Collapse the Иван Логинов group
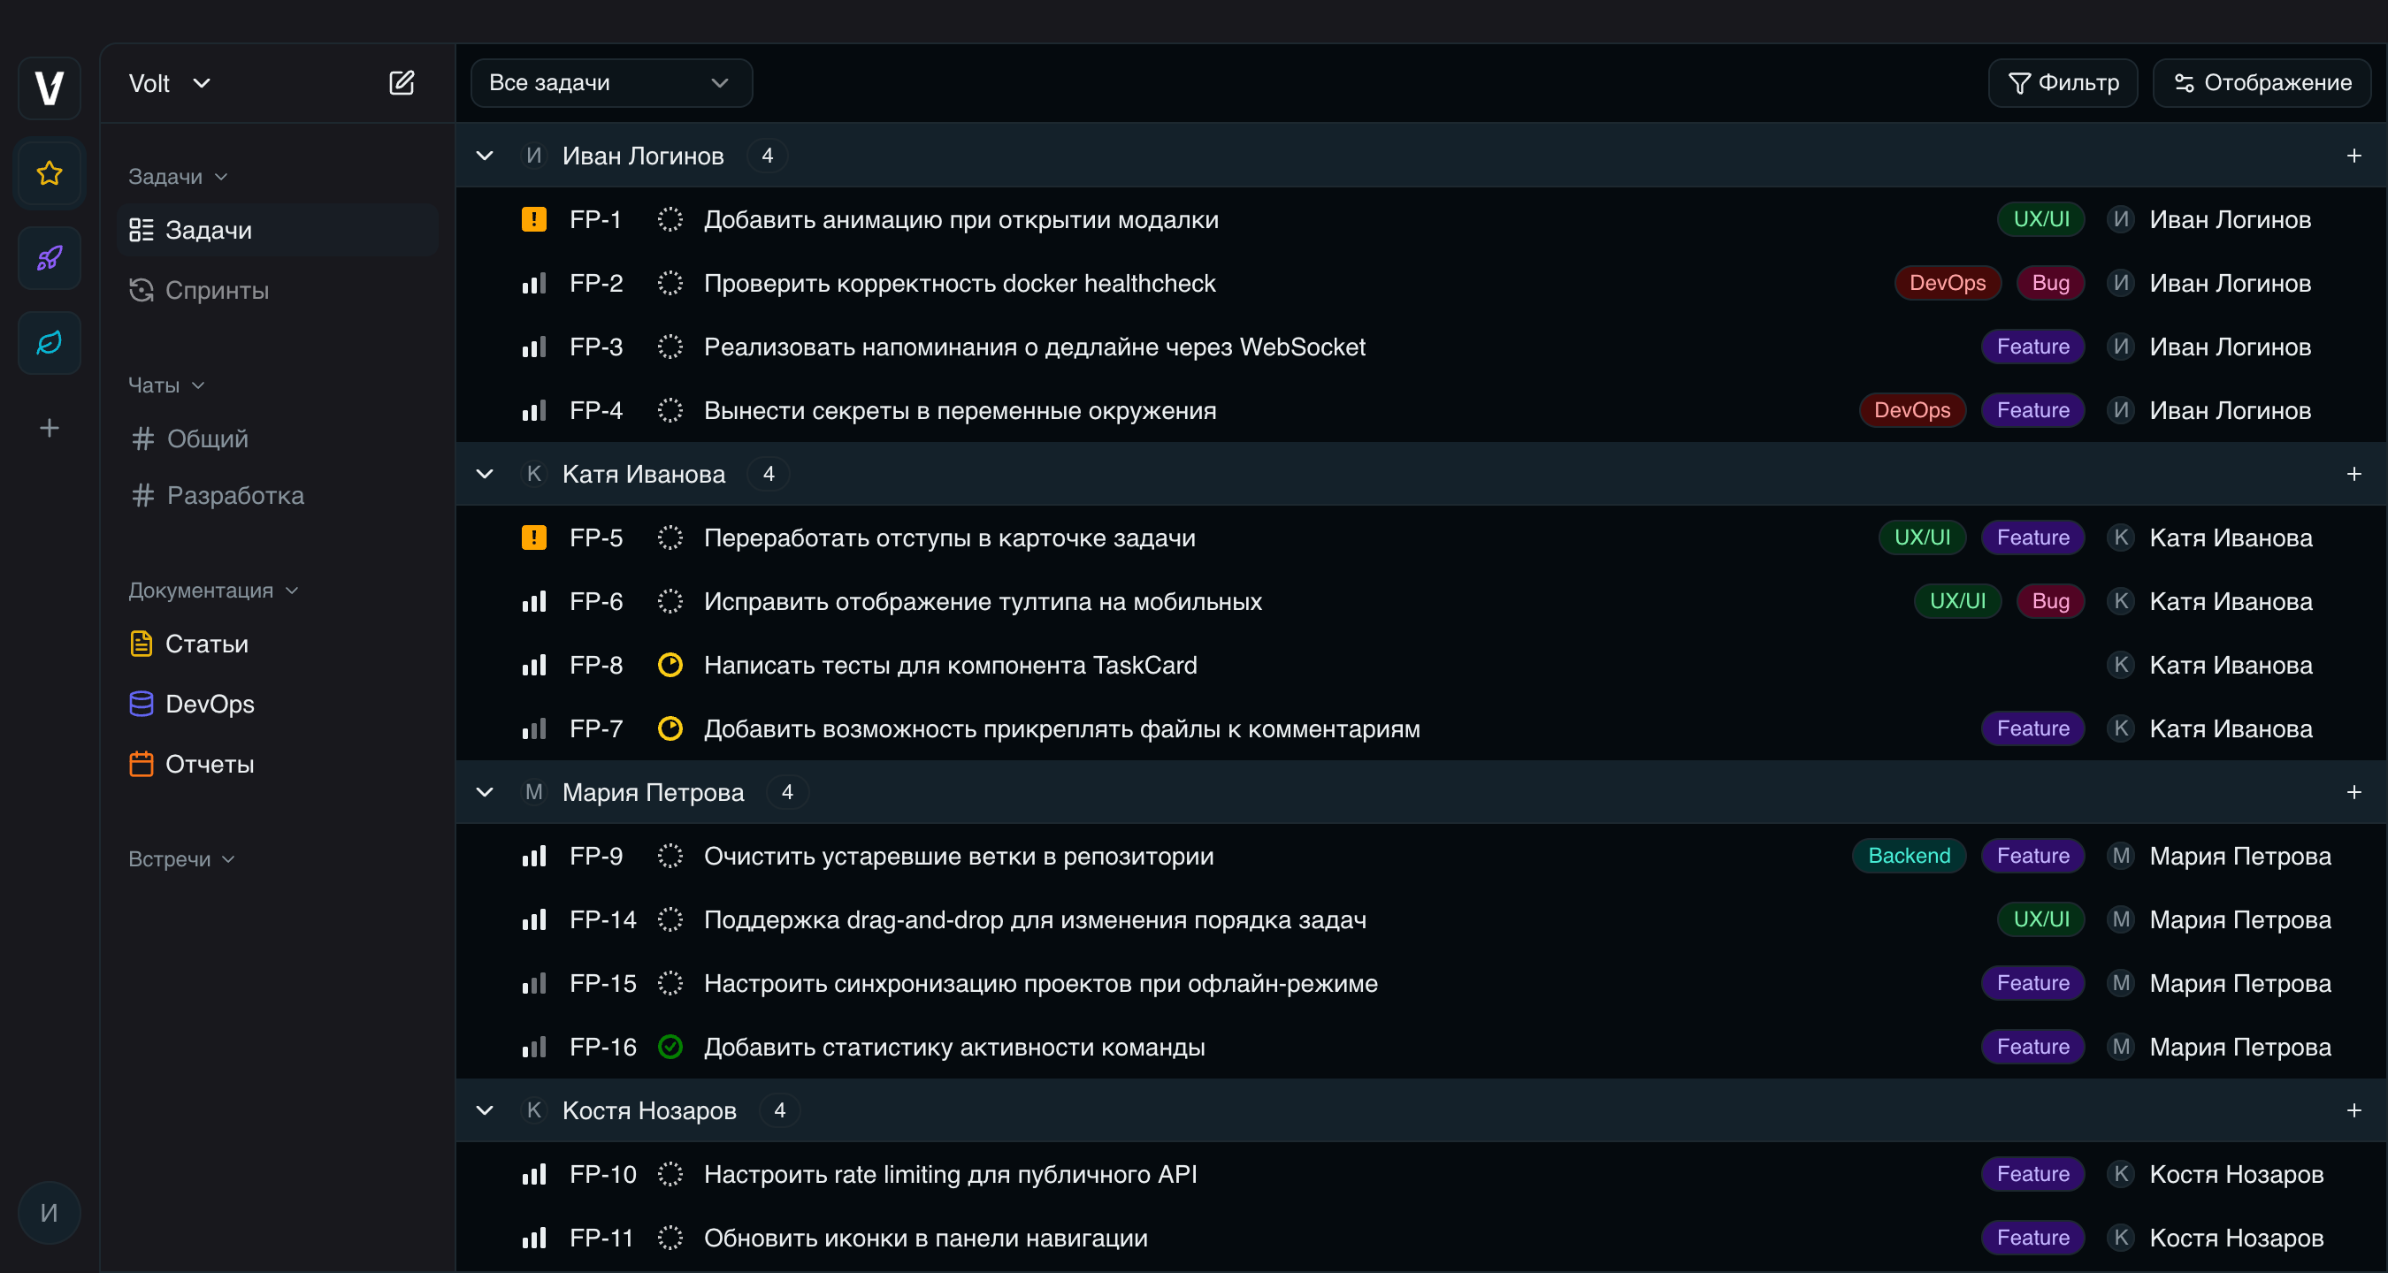This screenshot has height=1273, width=2388. click(x=485, y=156)
